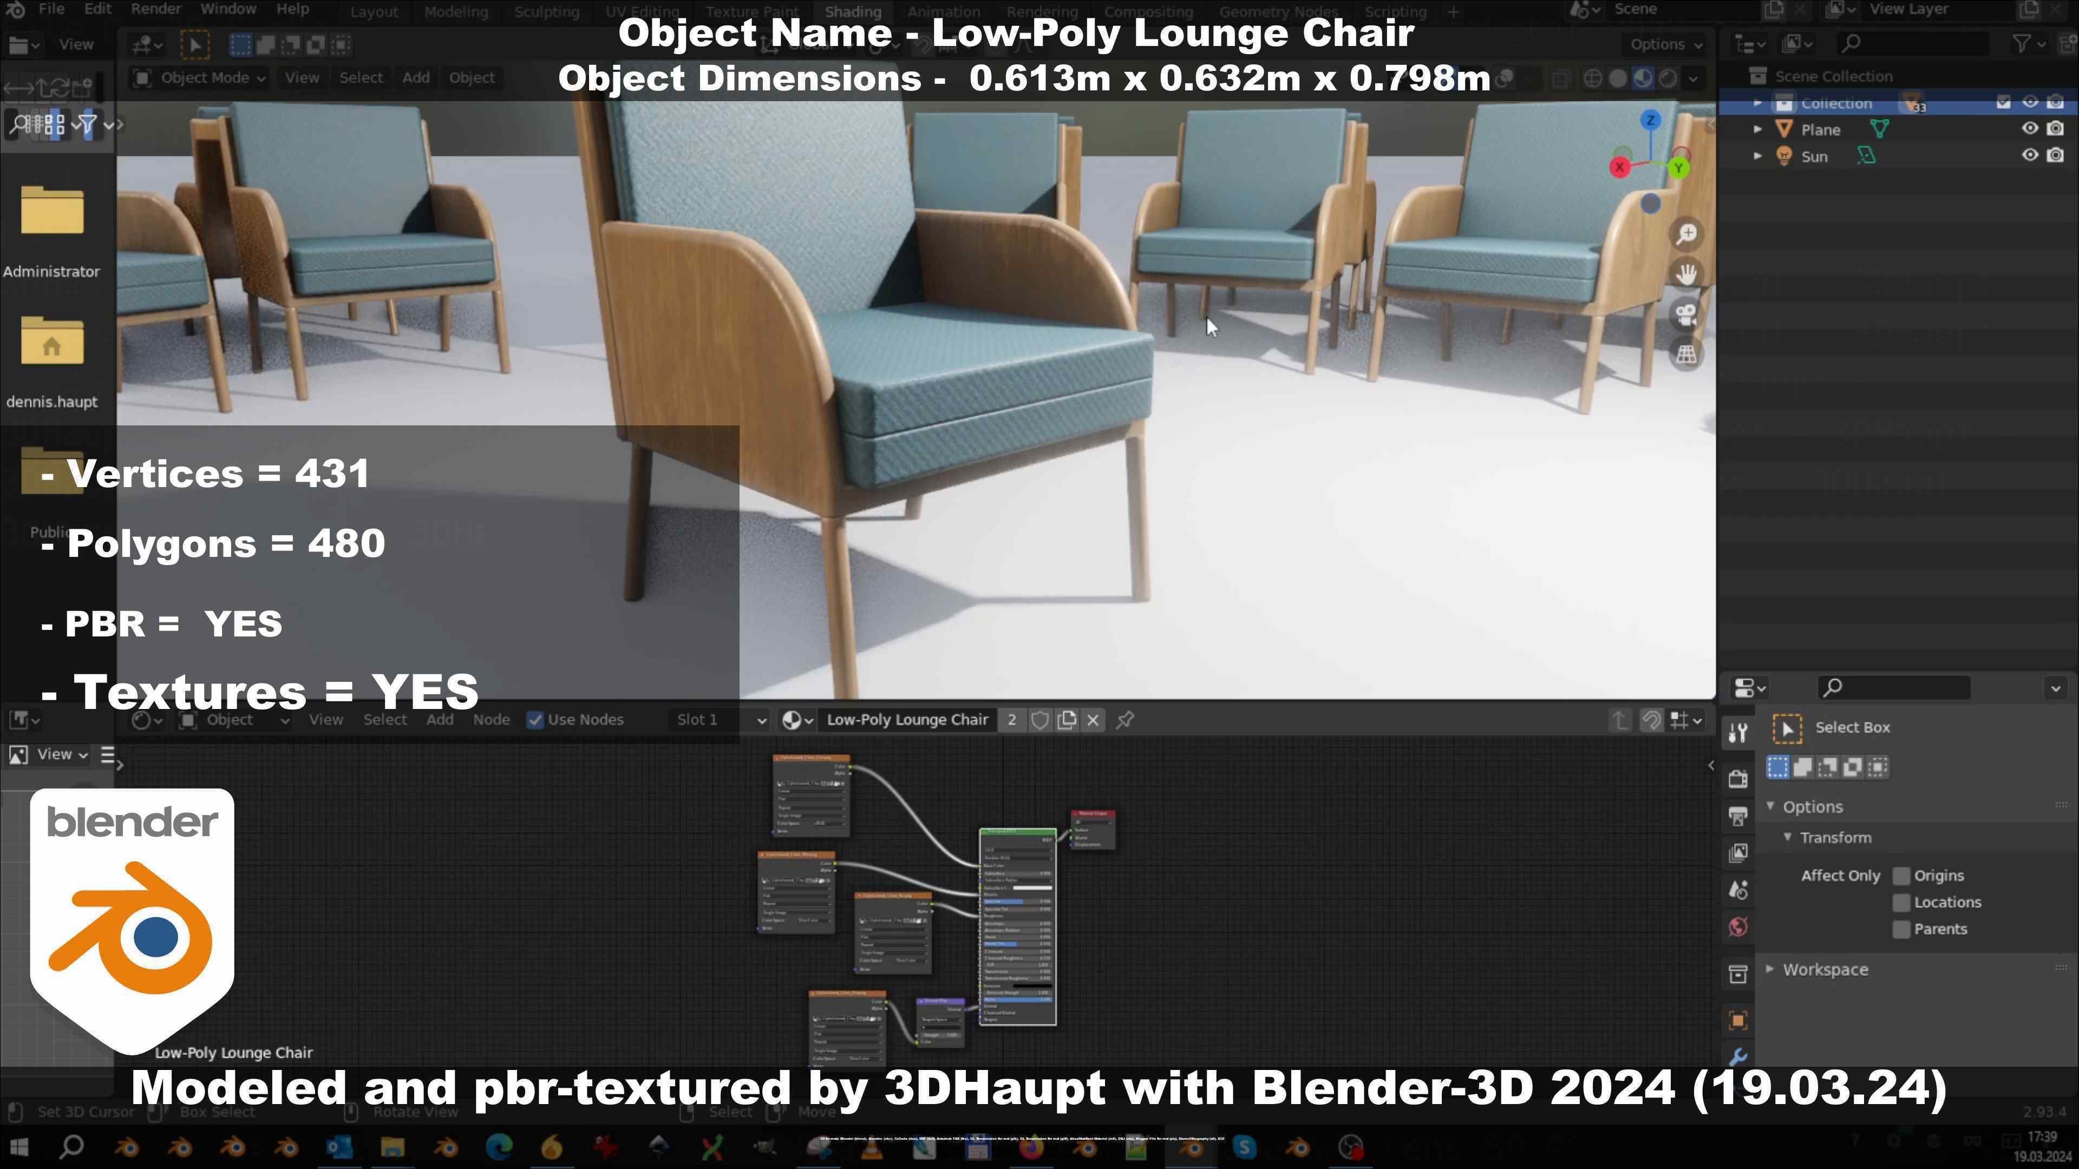This screenshot has height=1169, width=2079.
Task: Open the File menu
Action: pyautogui.click(x=51, y=10)
